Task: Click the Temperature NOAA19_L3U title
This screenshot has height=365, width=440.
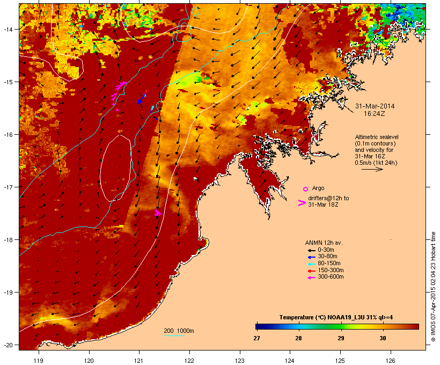Action: click(336, 317)
